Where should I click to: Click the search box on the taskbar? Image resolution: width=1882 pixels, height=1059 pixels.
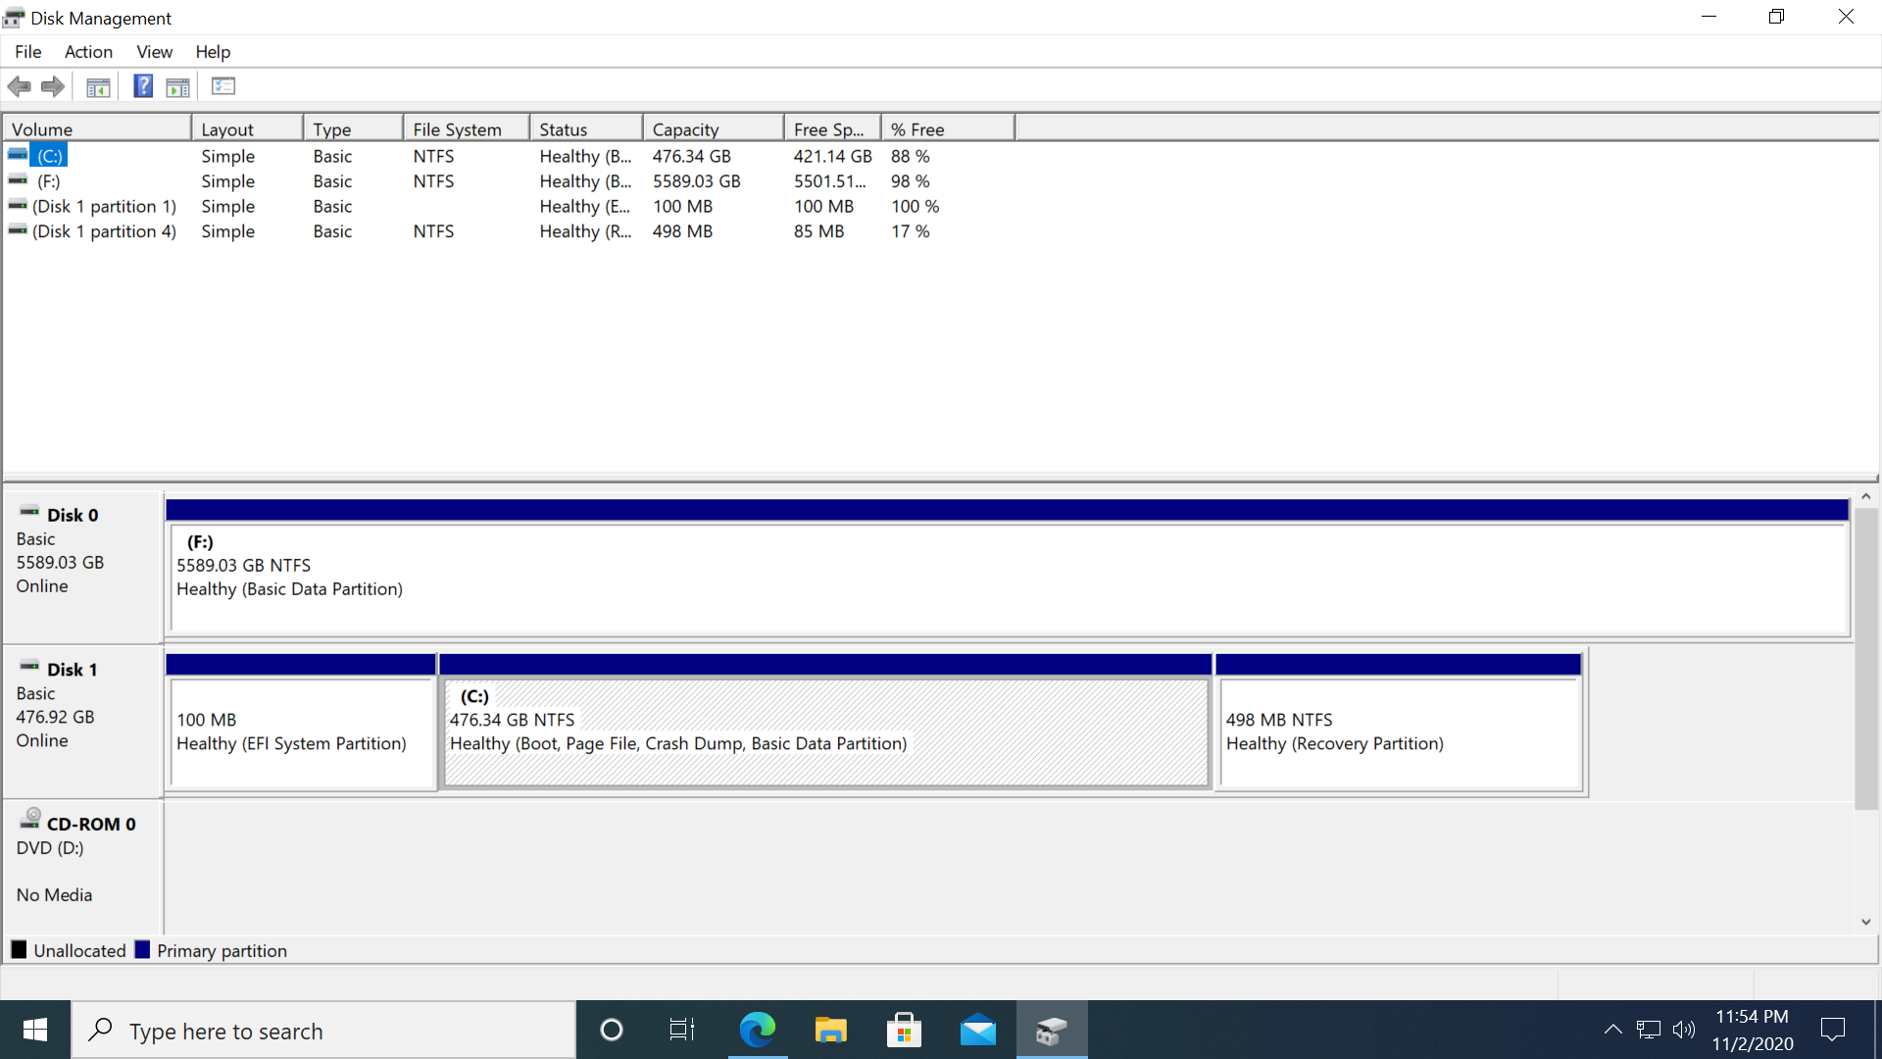point(323,1030)
